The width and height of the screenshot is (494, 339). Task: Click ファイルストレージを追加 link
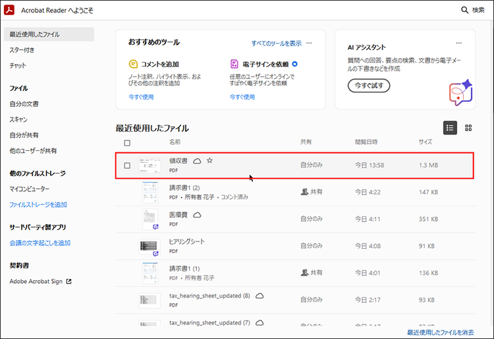click(38, 204)
